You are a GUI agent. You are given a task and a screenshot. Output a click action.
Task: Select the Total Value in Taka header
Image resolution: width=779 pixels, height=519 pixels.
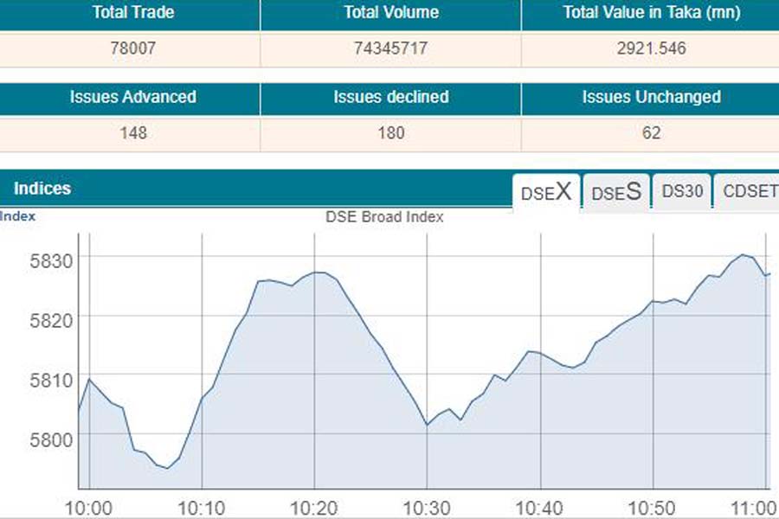pos(650,13)
